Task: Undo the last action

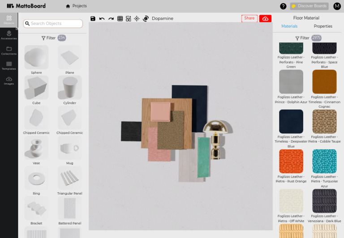Action: point(102,19)
